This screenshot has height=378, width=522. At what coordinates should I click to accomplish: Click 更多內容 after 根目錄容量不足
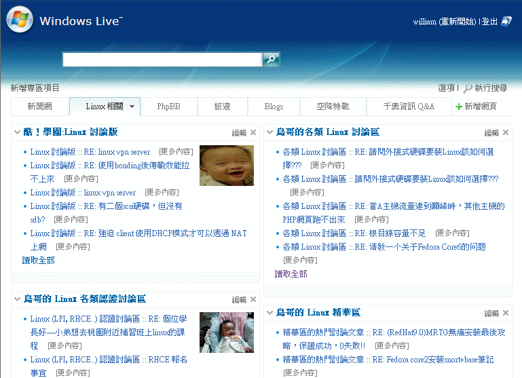tap(452, 233)
